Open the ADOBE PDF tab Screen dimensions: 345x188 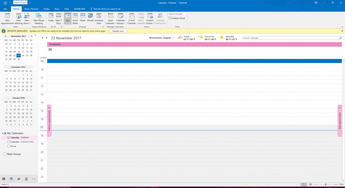click(x=79, y=9)
